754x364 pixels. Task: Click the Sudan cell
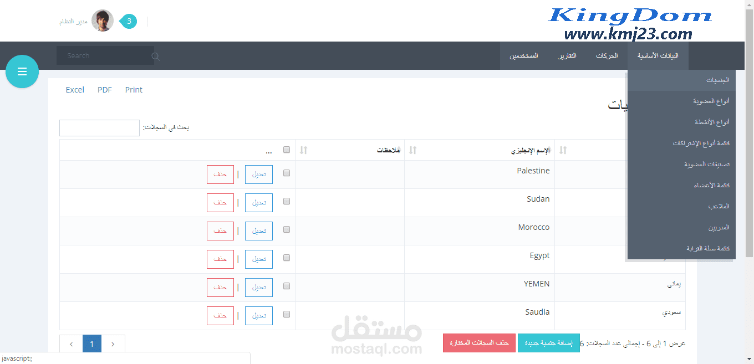coord(480,203)
